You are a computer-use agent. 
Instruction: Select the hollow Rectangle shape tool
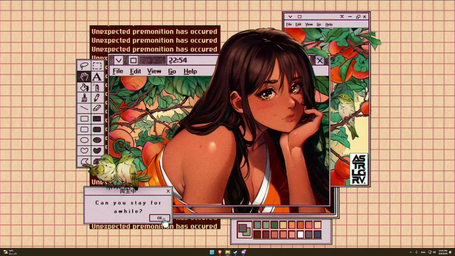tap(84, 119)
